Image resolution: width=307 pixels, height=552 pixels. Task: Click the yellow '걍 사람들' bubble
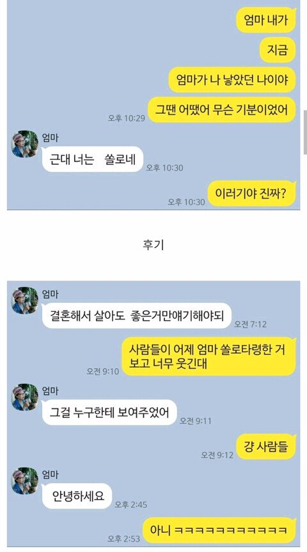pyautogui.click(x=266, y=447)
